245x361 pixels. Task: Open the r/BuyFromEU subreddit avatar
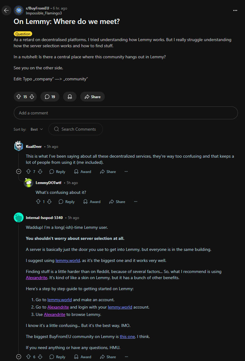click(x=19, y=10)
